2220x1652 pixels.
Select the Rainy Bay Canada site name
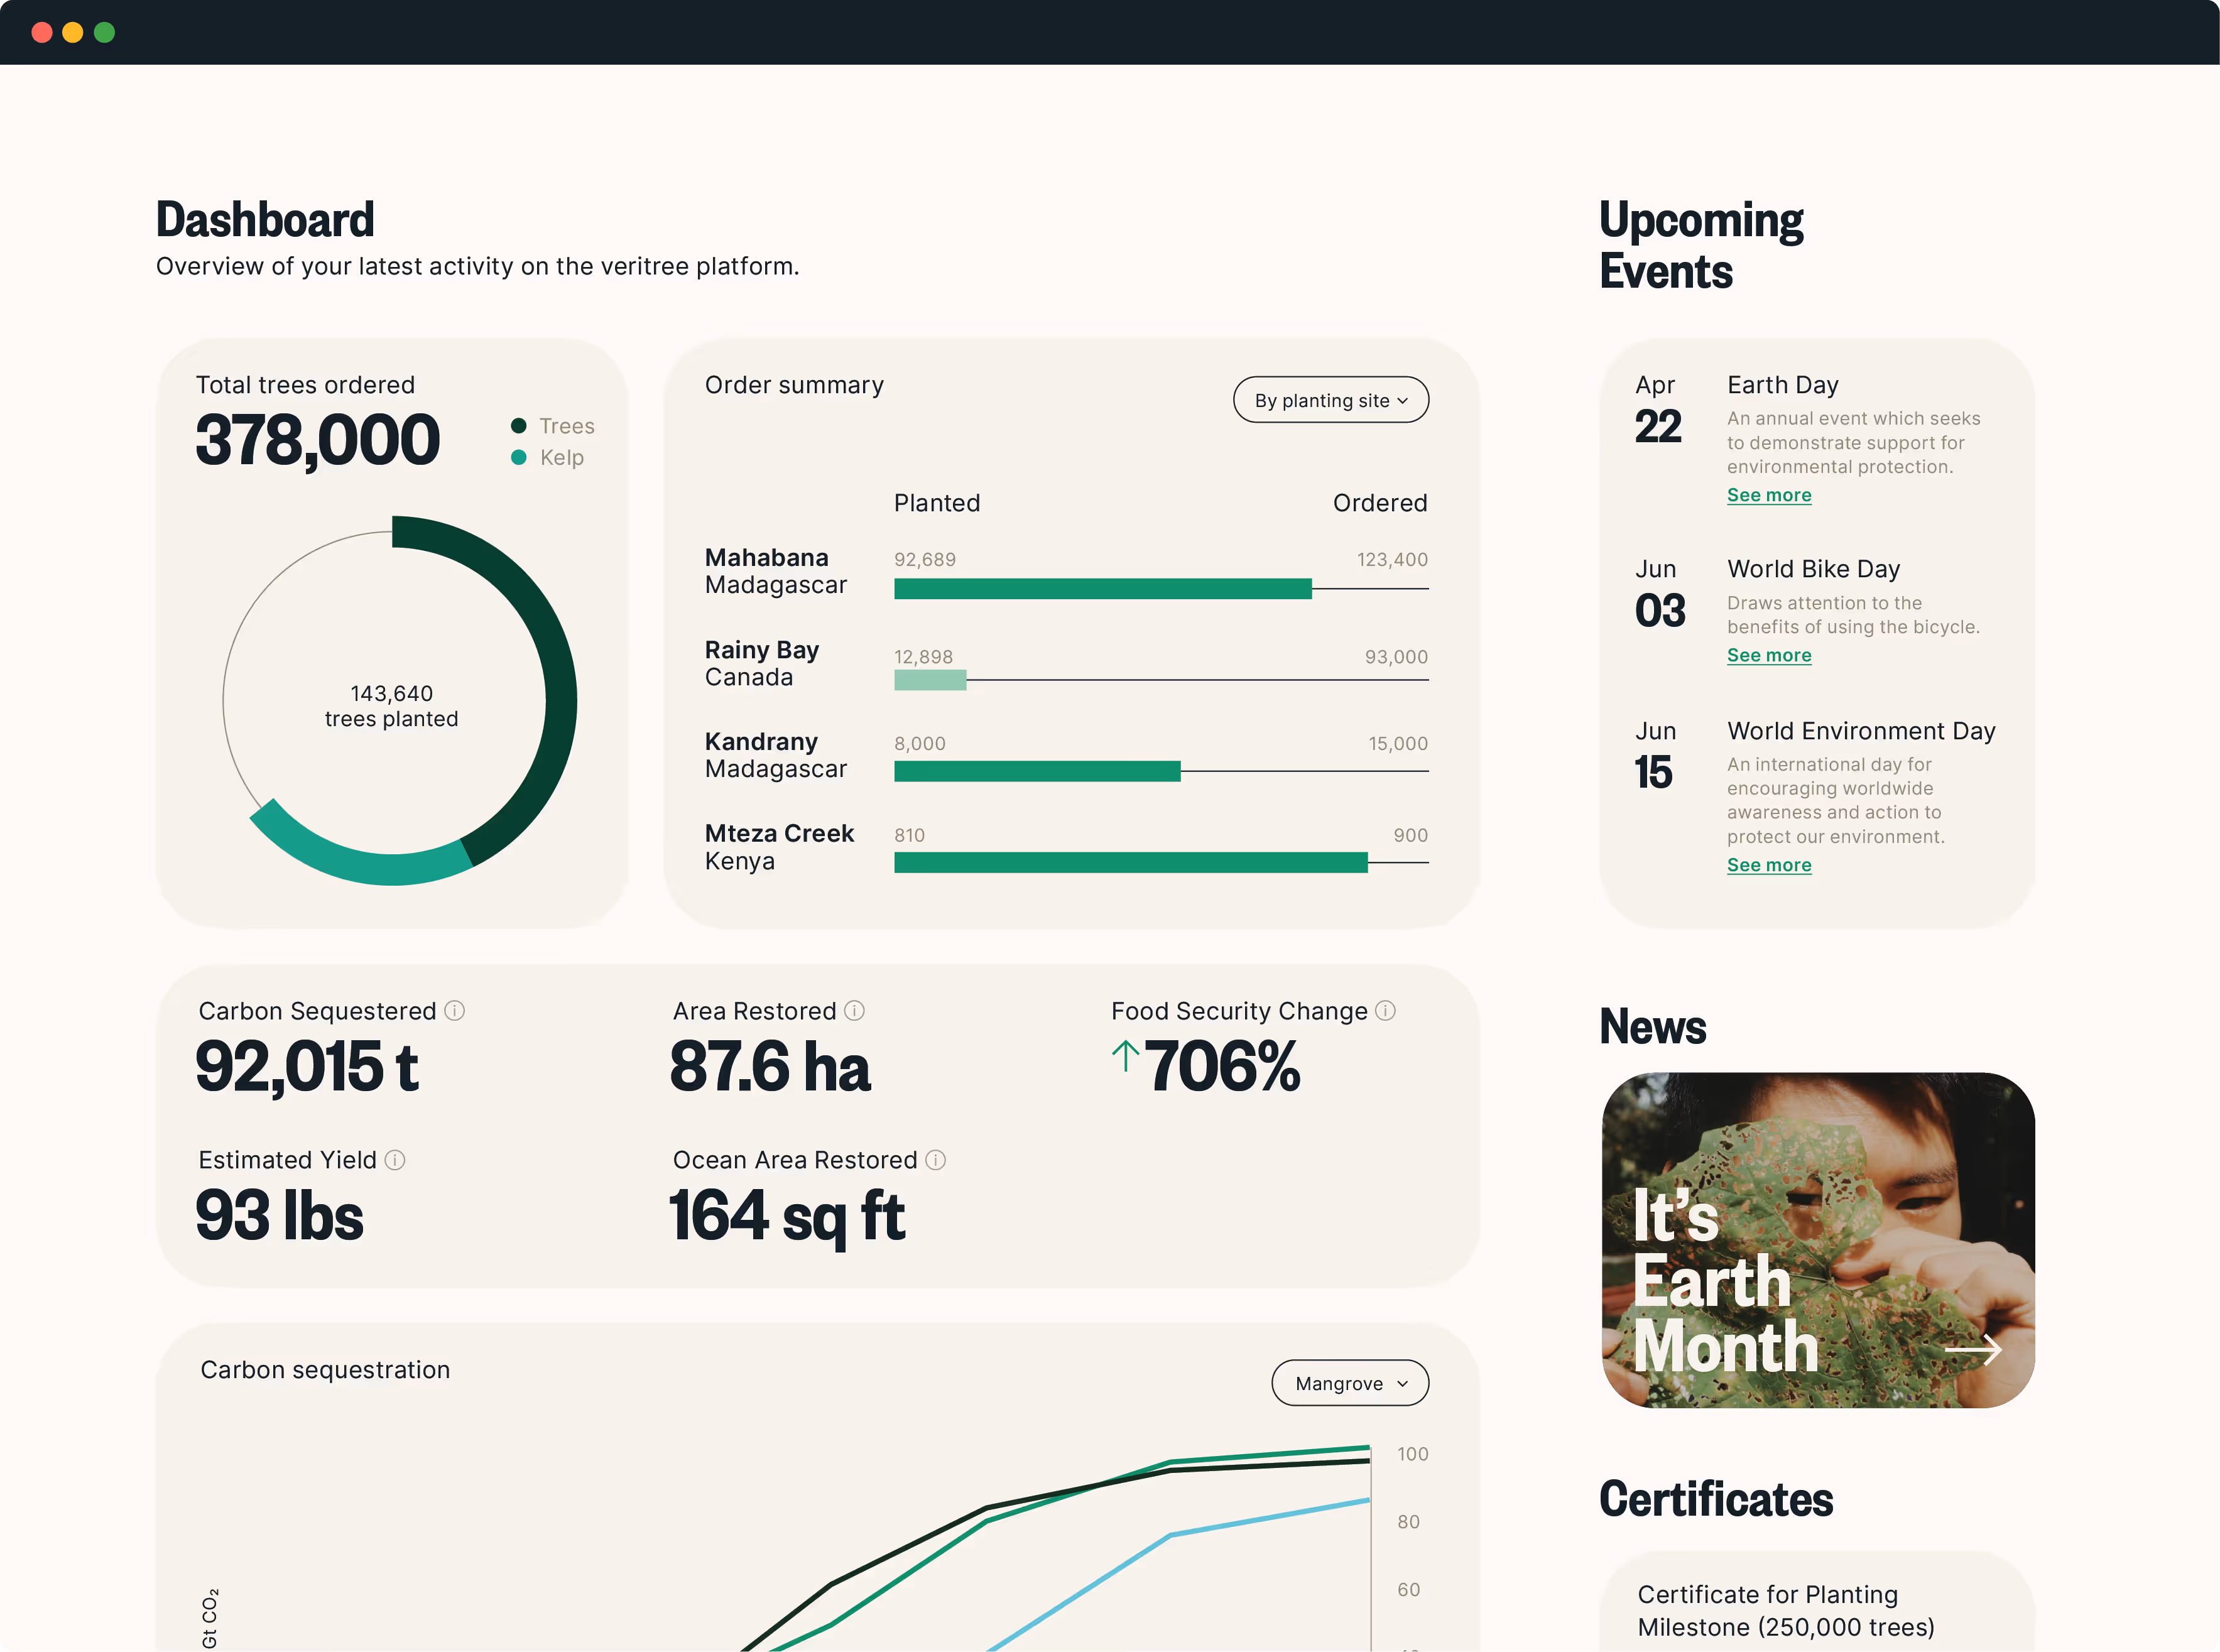(762, 663)
